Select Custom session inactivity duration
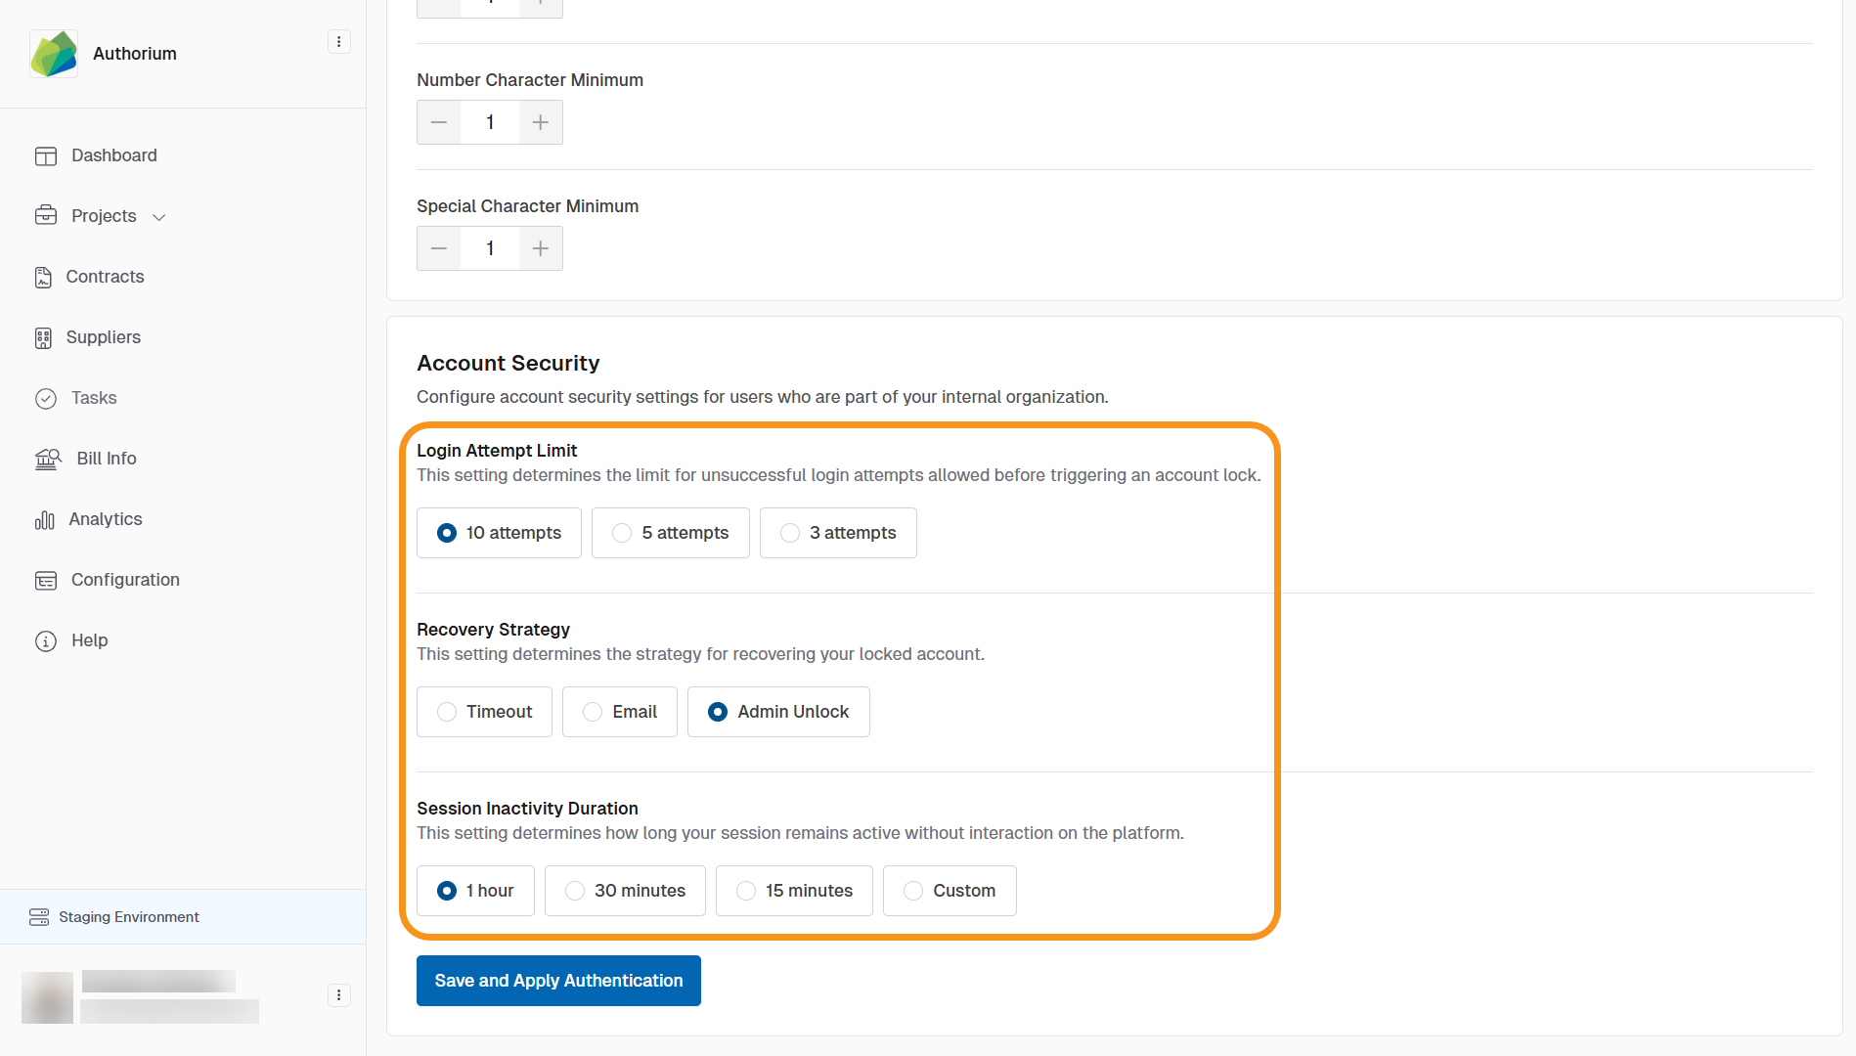Image resolution: width=1856 pixels, height=1056 pixels. 949,891
